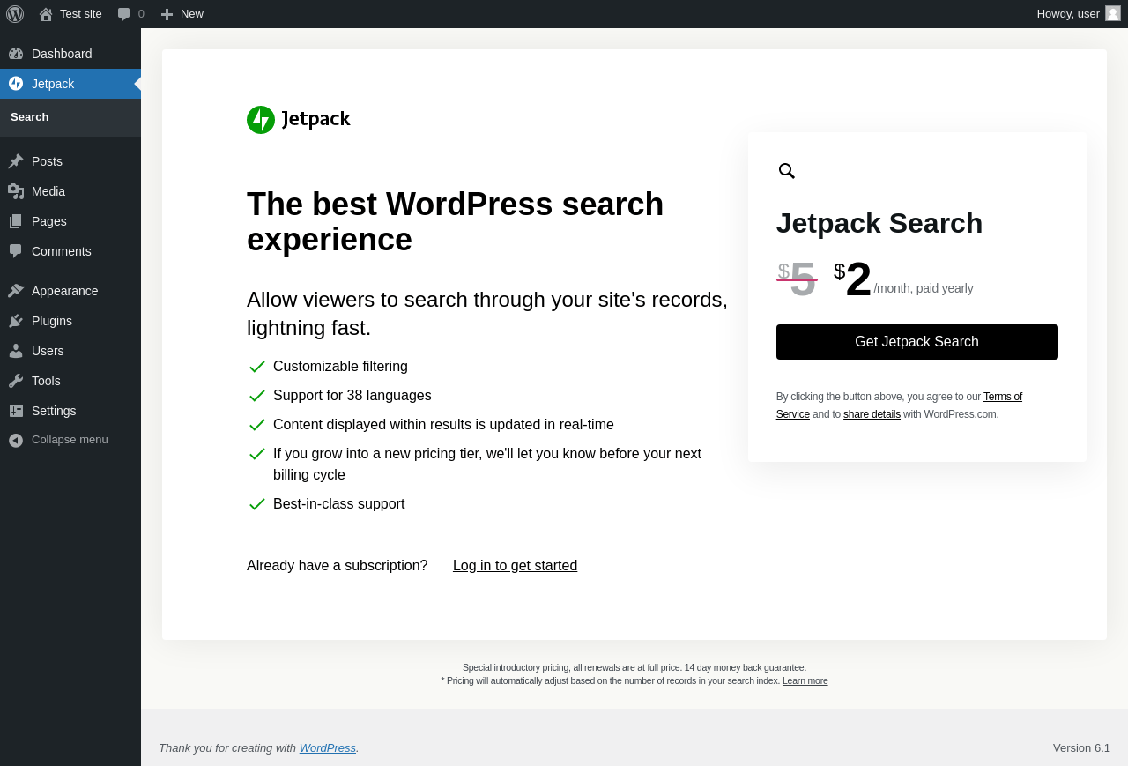Click the Settings sliders icon
This screenshot has width=1128, height=766.
tap(16, 411)
